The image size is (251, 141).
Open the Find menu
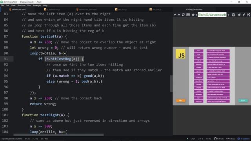click(29, 5)
